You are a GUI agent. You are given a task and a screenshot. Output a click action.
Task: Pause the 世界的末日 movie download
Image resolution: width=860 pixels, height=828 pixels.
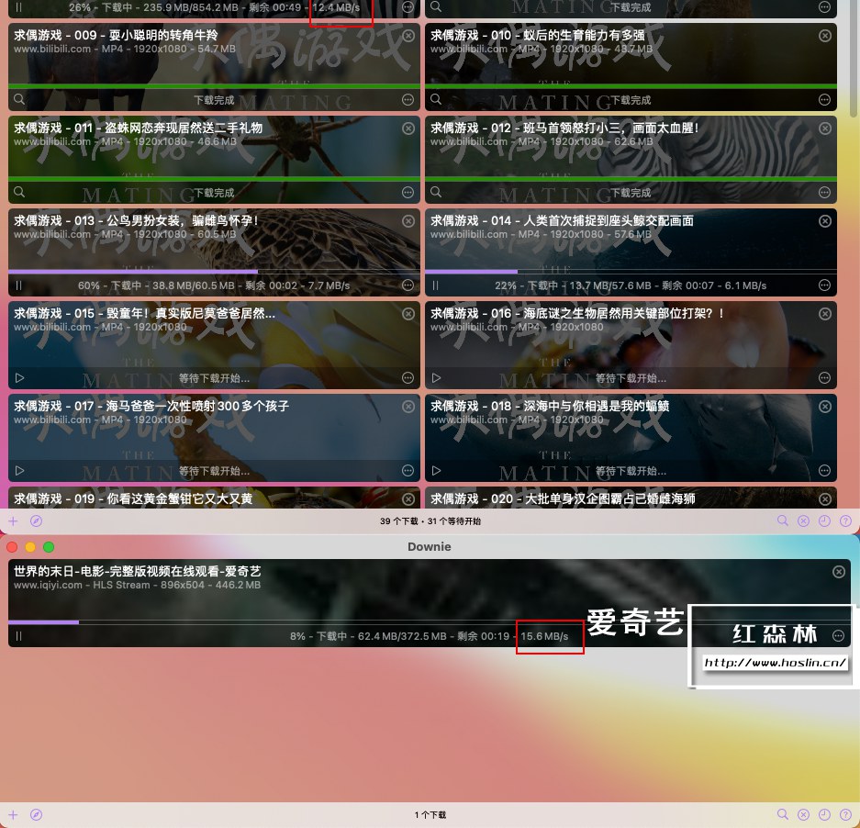18,635
